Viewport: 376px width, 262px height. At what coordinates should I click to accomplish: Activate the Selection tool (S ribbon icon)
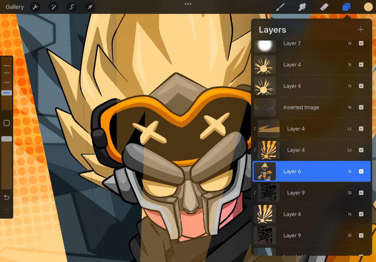click(x=72, y=7)
